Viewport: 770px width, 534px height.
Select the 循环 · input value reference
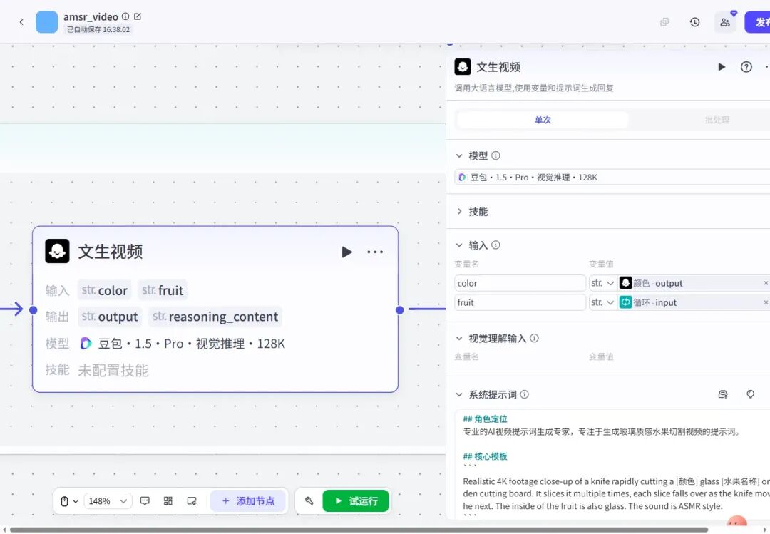(x=689, y=302)
